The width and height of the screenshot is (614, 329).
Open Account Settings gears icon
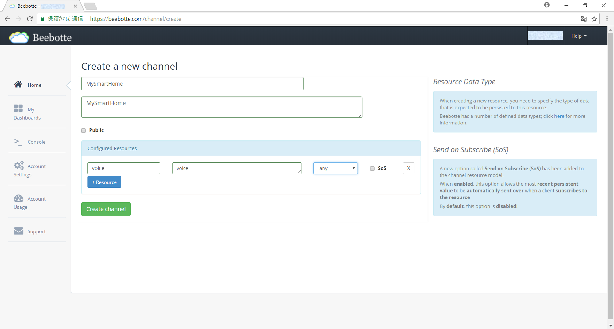[19, 166]
